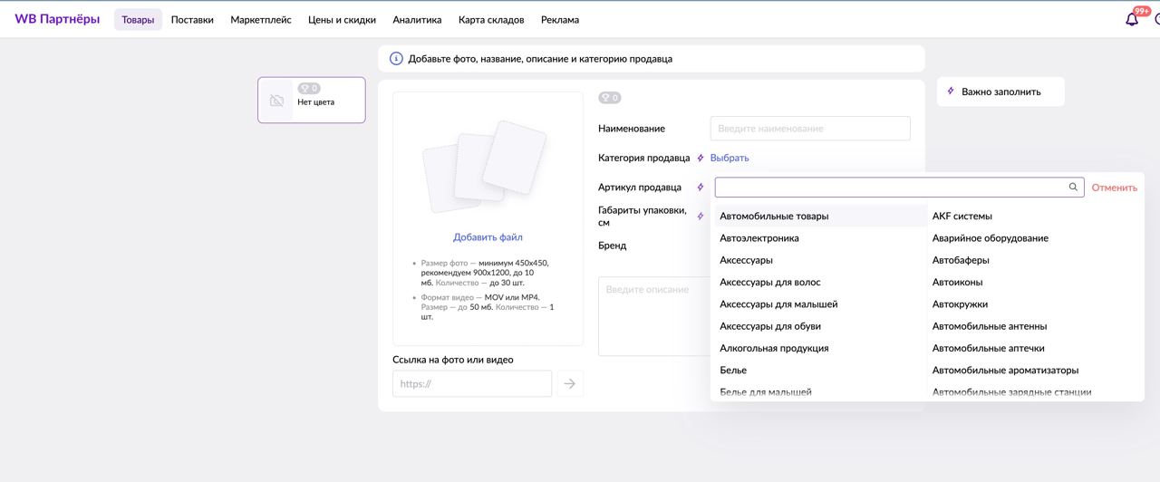Click the search magnifier in category field
This screenshot has height=482, width=1160.
pos(1073,188)
